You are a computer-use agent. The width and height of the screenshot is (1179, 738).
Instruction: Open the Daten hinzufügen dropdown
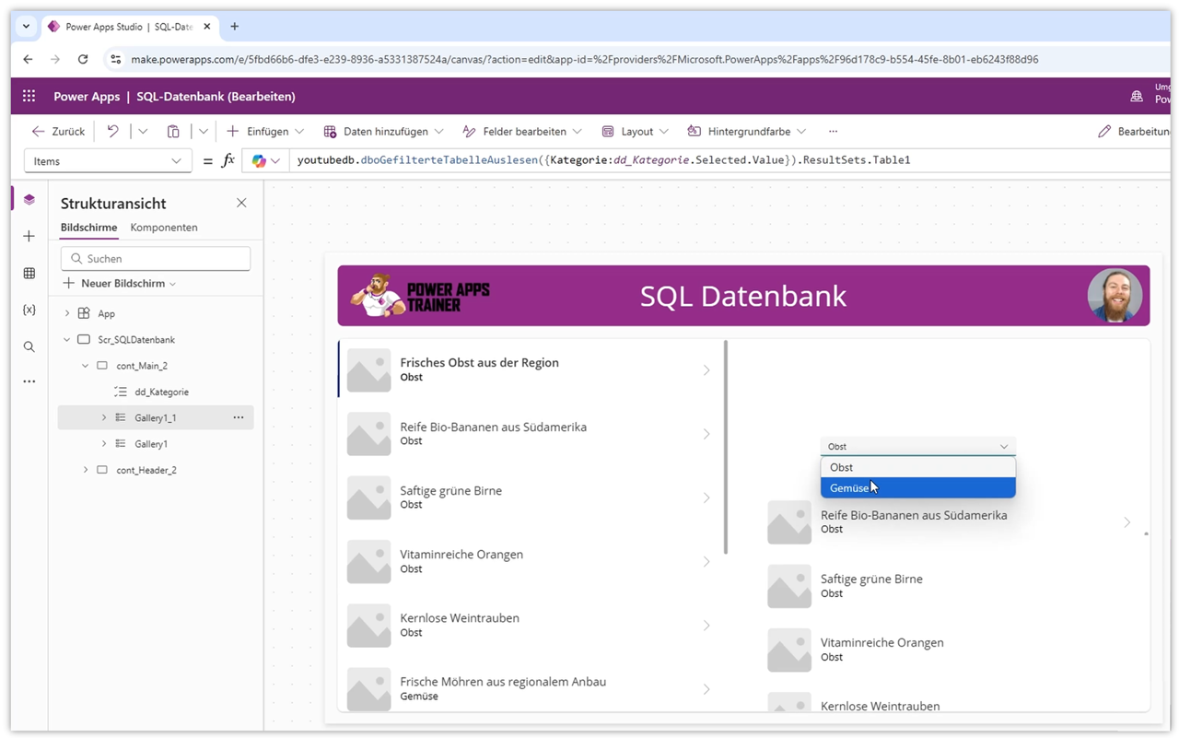click(x=383, y=131)
